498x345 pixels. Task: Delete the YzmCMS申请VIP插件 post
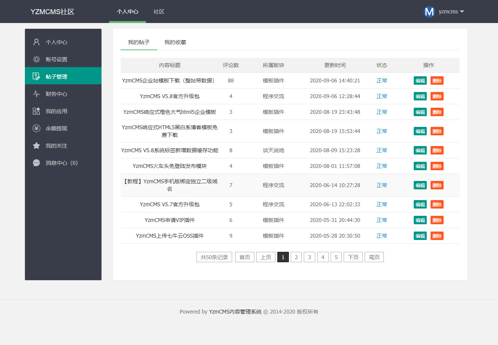437,220
